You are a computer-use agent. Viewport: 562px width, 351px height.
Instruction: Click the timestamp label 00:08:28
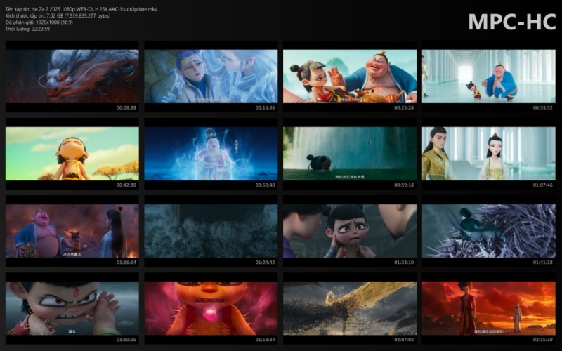[126, 107]
